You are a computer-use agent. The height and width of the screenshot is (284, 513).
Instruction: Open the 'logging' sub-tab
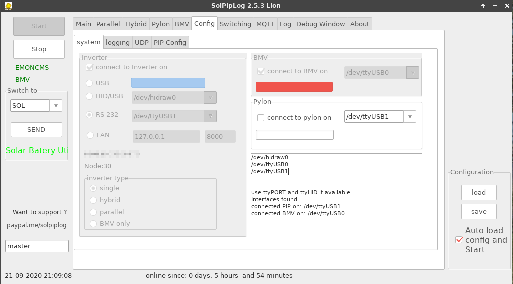118,43
